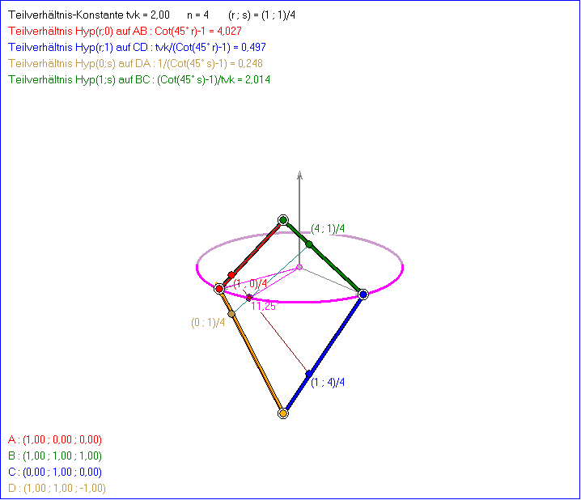Viewport: 581px width, 500px height.
Task: Click the green line 'Teilverhältnis Hyp(1;s) auf BC'
Action: coord(139,79)
